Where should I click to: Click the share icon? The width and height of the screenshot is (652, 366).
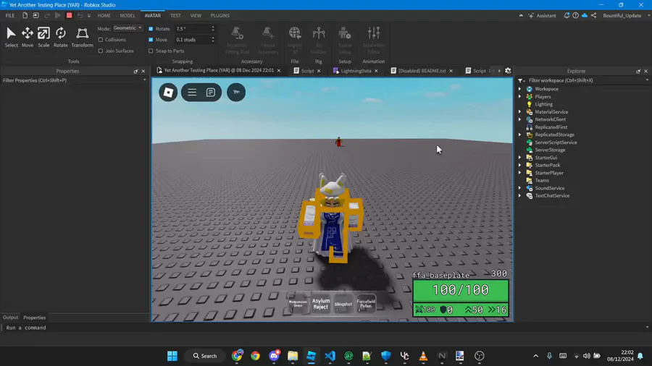594,15
